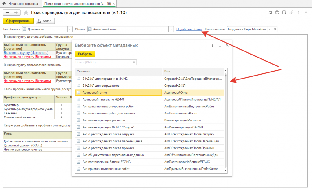The image size is (312, 190).
Task: Open print preview icon in the header
Action: (x=284, y=12)
